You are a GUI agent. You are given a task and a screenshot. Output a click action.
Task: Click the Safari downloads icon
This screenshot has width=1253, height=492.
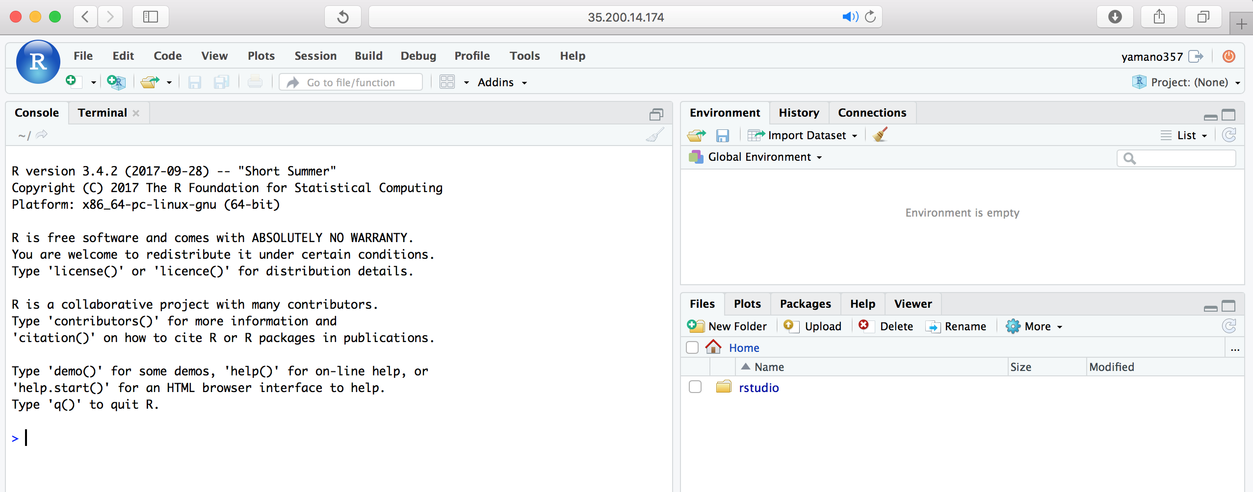(1115, 17)
